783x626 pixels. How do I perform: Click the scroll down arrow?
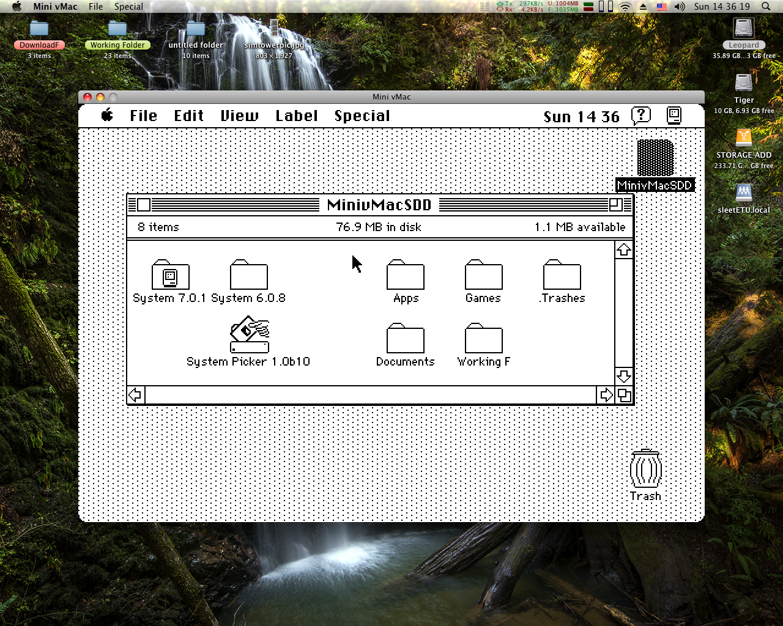(x=623, y=376)
